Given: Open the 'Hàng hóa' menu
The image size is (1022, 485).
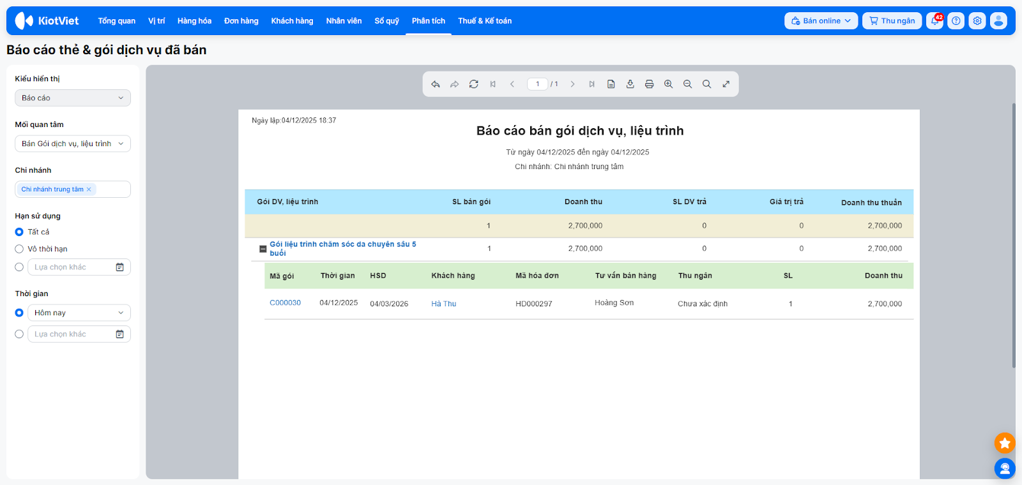Looking at the screenshot, I should 194,21.
